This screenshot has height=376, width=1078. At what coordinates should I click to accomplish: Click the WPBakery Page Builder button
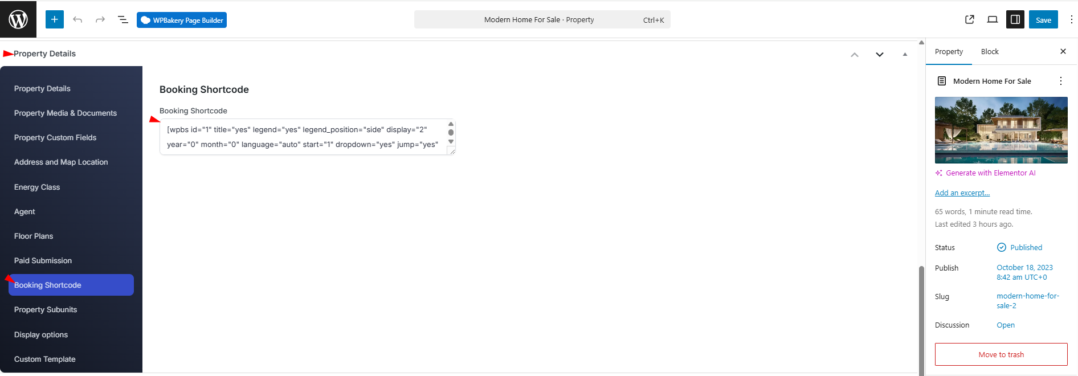(x=182, y=20)
